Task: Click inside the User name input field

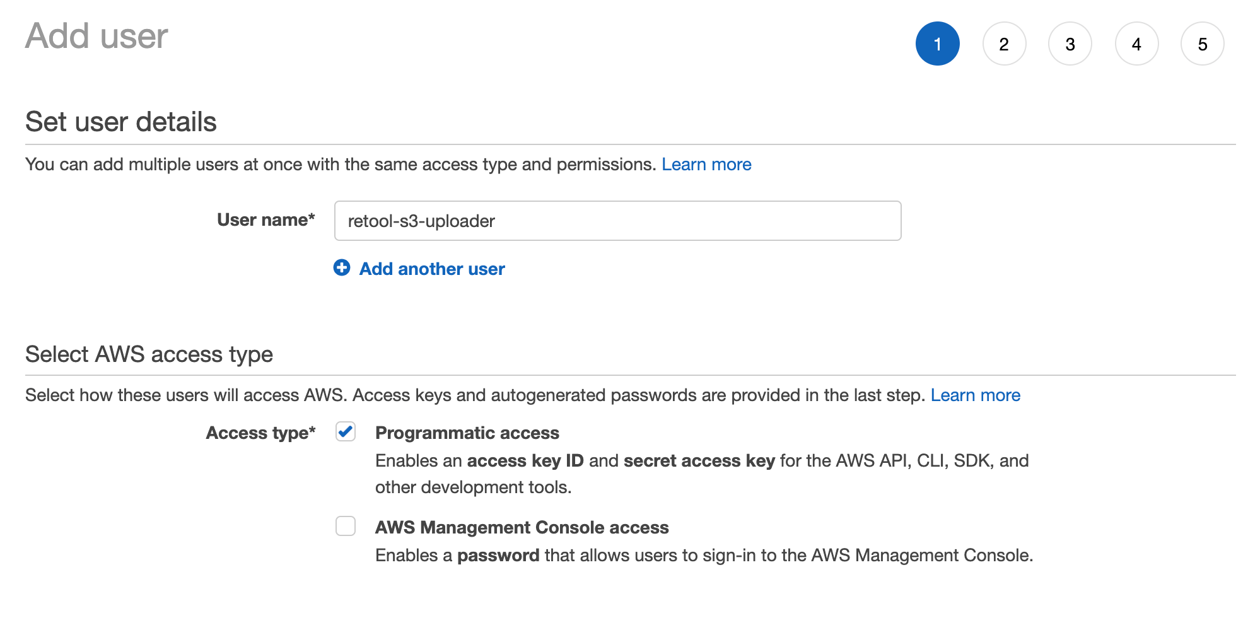Action: point(617,221)
